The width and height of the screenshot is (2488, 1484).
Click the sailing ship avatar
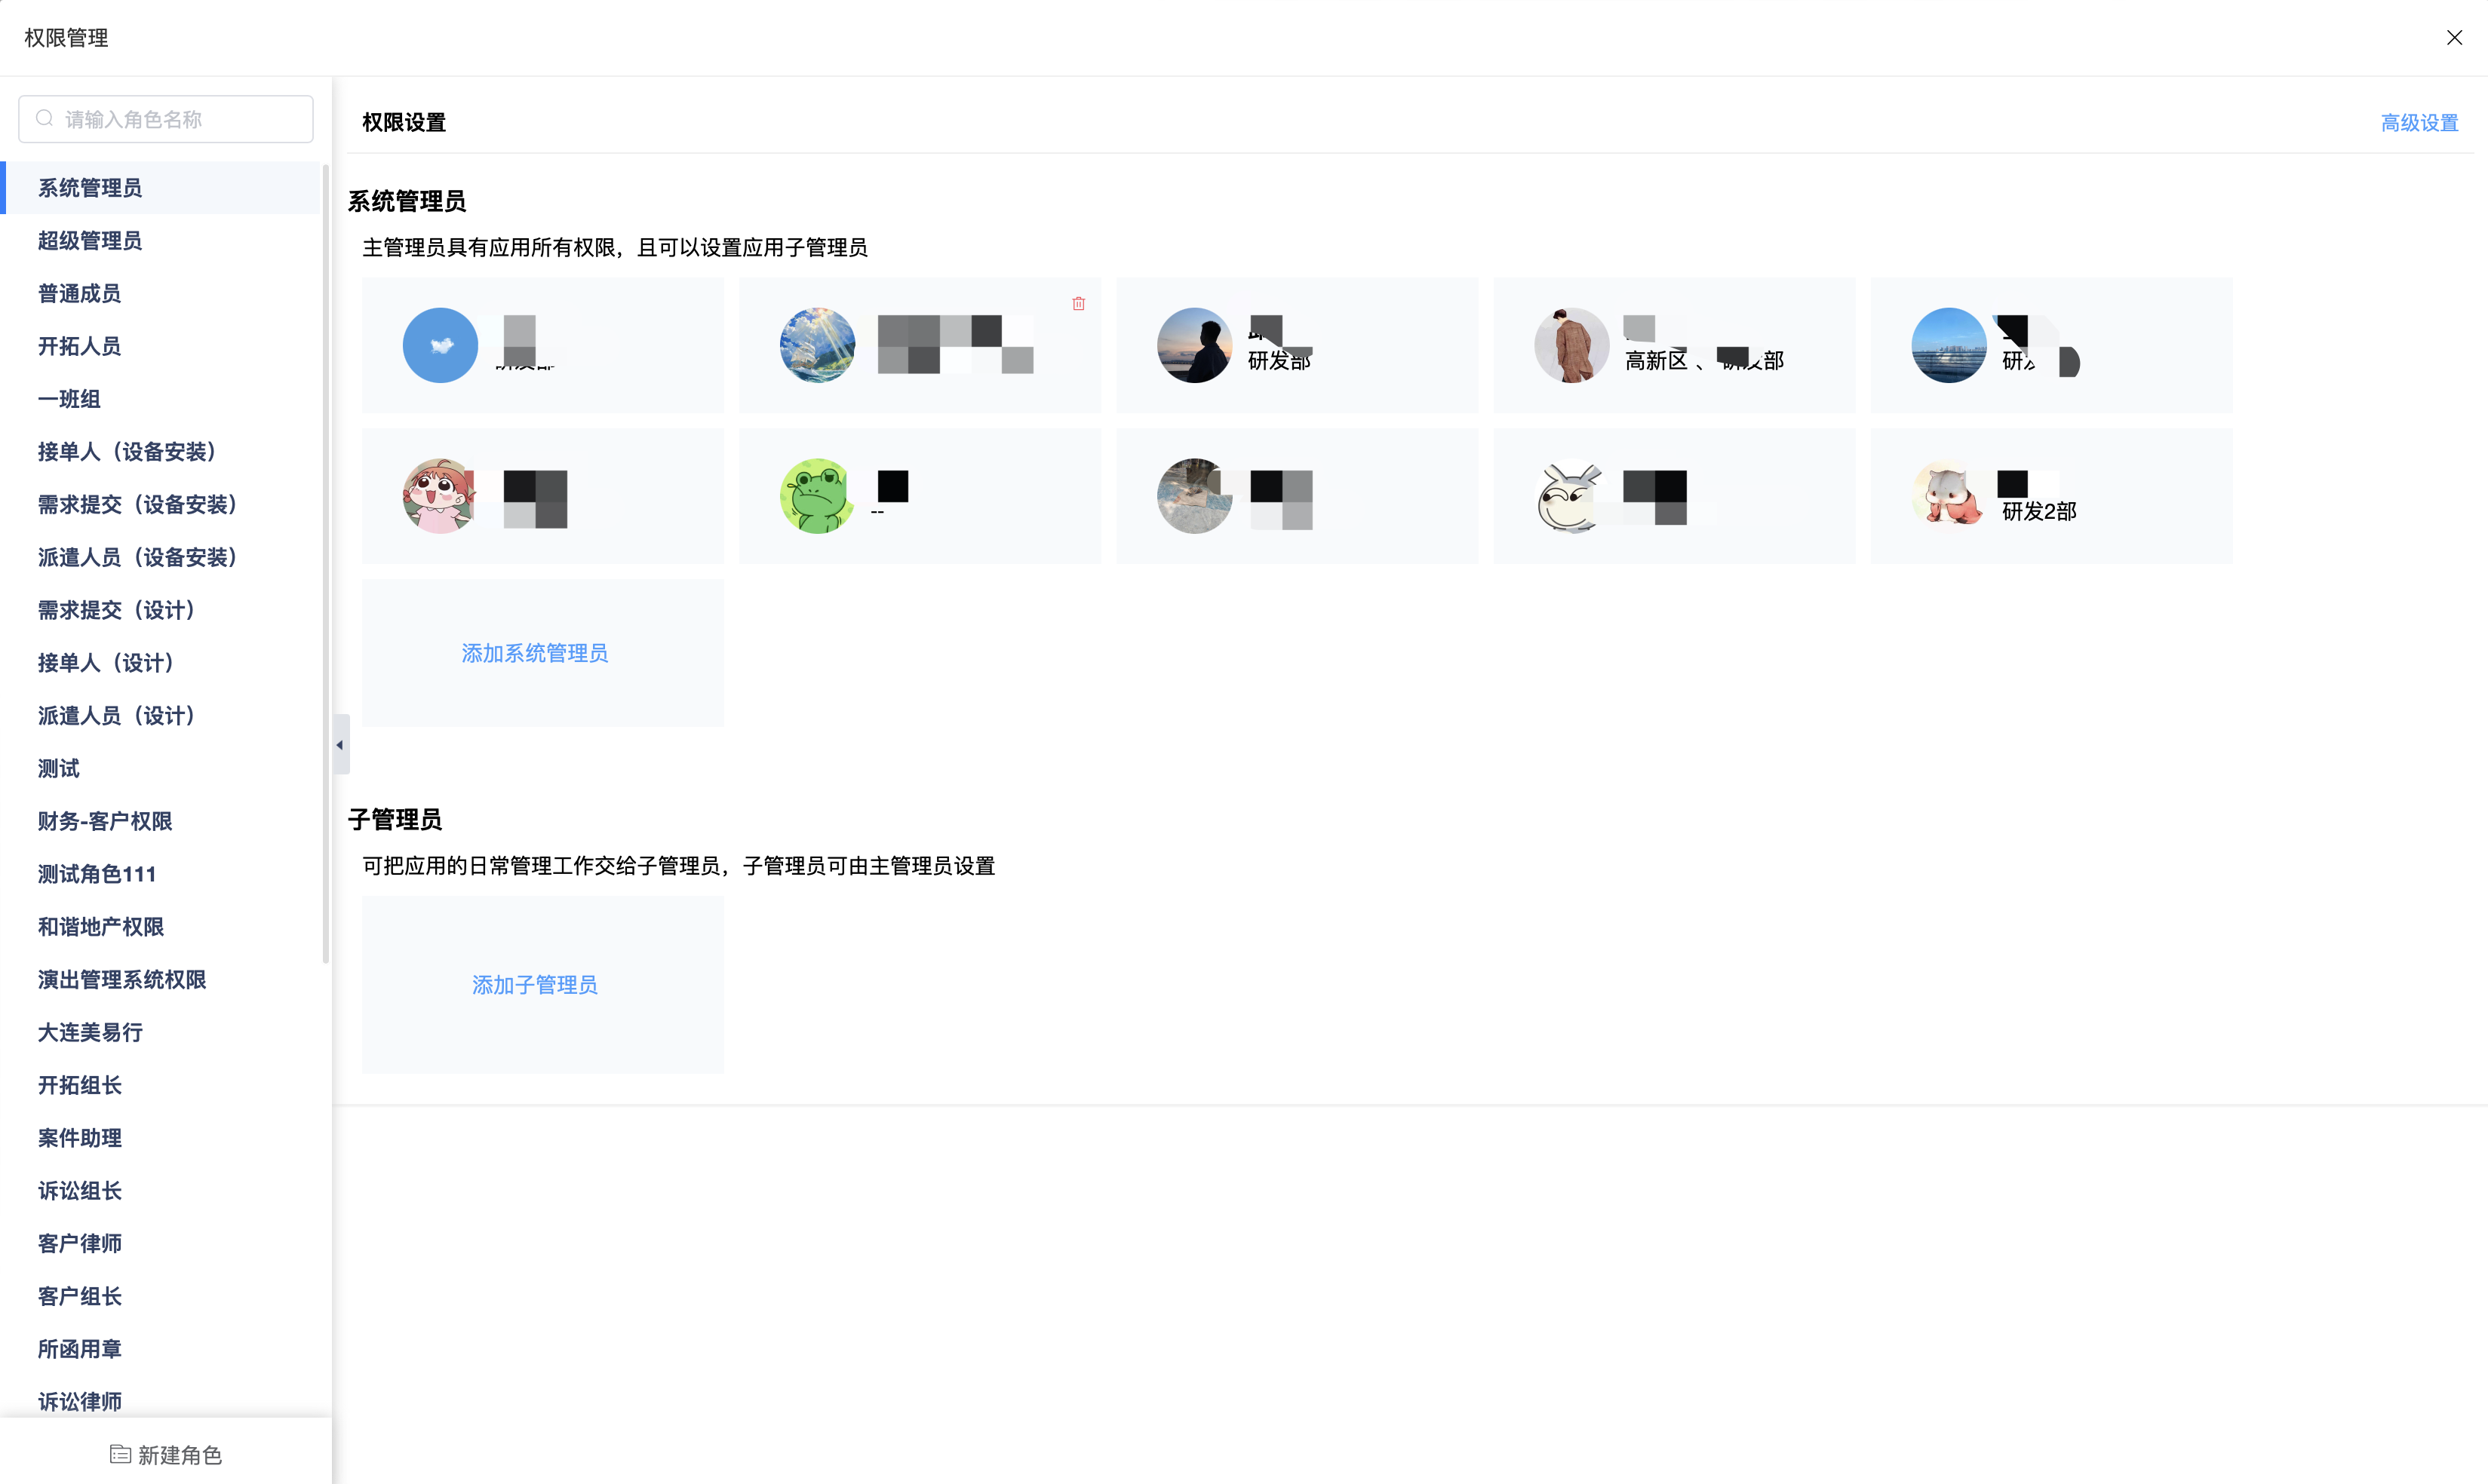click(x=817, y=345)
